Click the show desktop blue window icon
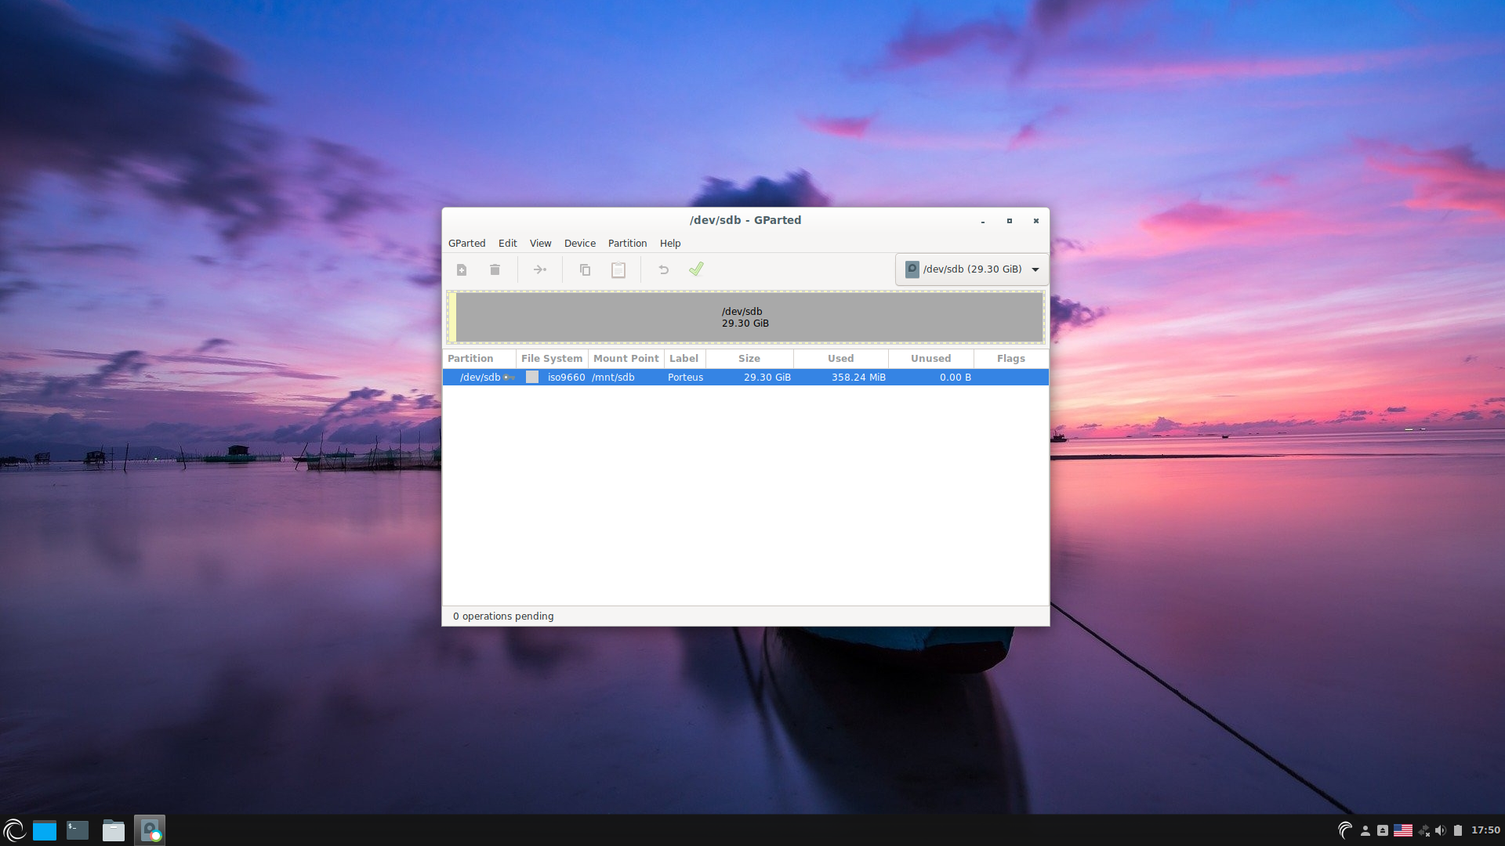 [45, 830]
